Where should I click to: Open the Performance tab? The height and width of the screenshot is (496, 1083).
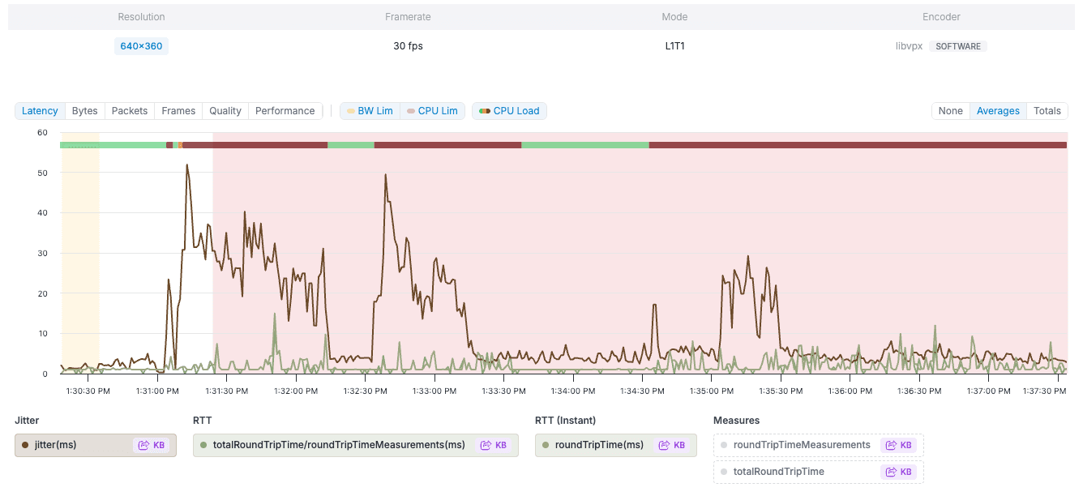pos(285,110)
